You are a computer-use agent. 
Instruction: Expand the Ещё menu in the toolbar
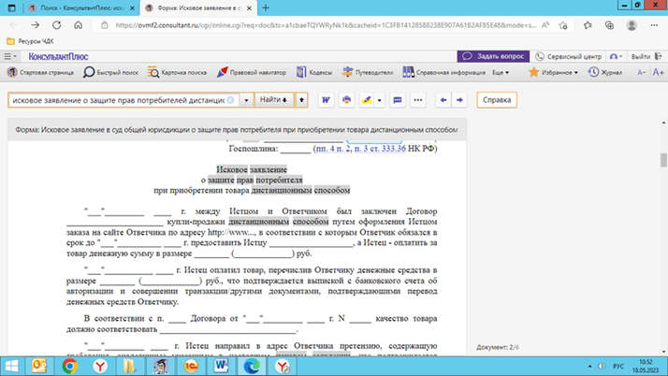(x=501, y=72)
